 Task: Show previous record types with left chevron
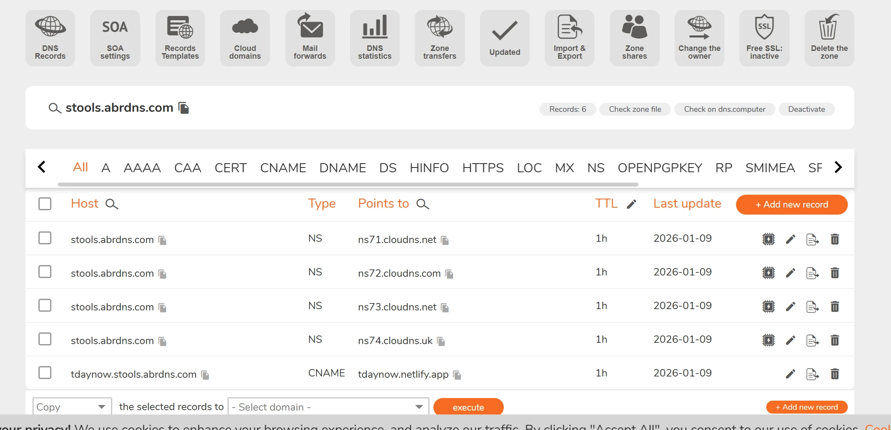click(x=42, y=167)
